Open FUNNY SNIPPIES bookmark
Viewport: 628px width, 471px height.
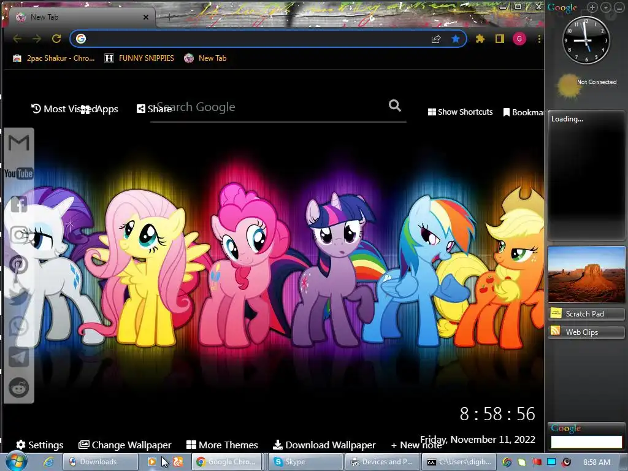(x=139, y=58)
